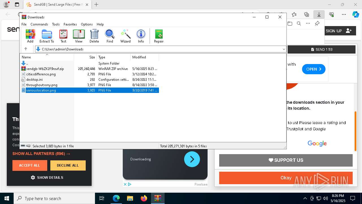Sort by Size column header
Viewport: 362px width, 204px height.
pos(85,57)
